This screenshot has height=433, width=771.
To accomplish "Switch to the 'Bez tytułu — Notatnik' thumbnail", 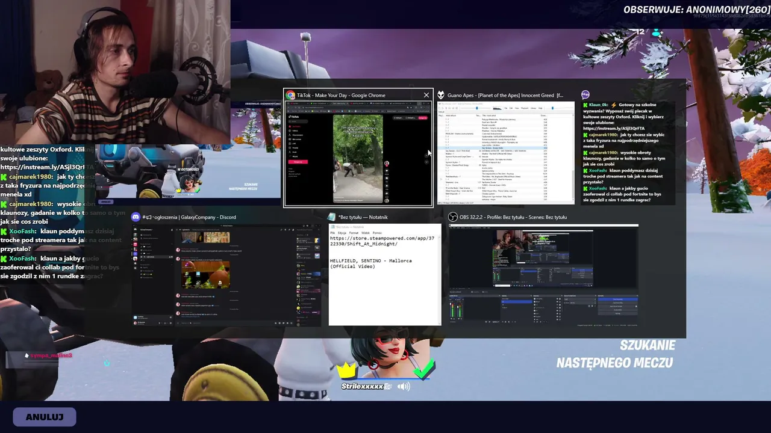I will 385,275.
